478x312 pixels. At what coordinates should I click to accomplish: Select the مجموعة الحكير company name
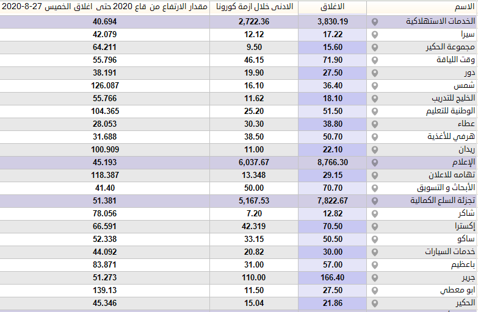click(x=451, y=47)
